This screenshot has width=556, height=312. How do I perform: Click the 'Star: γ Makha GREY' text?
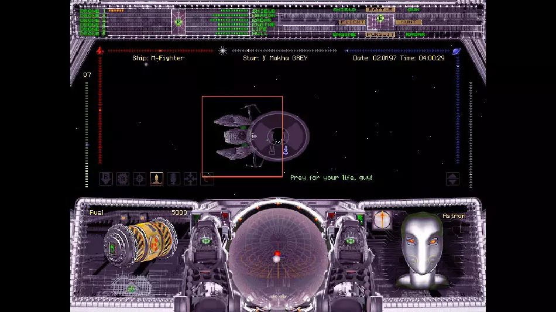[x=275, y=58]
